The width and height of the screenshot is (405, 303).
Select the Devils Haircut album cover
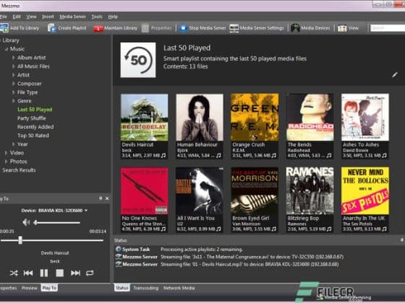click(x=145, y=117)
